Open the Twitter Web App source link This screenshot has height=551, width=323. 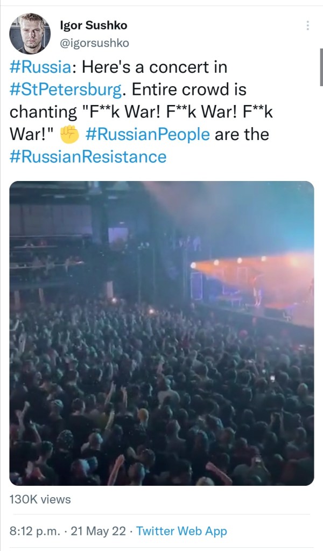pos(181,531)
